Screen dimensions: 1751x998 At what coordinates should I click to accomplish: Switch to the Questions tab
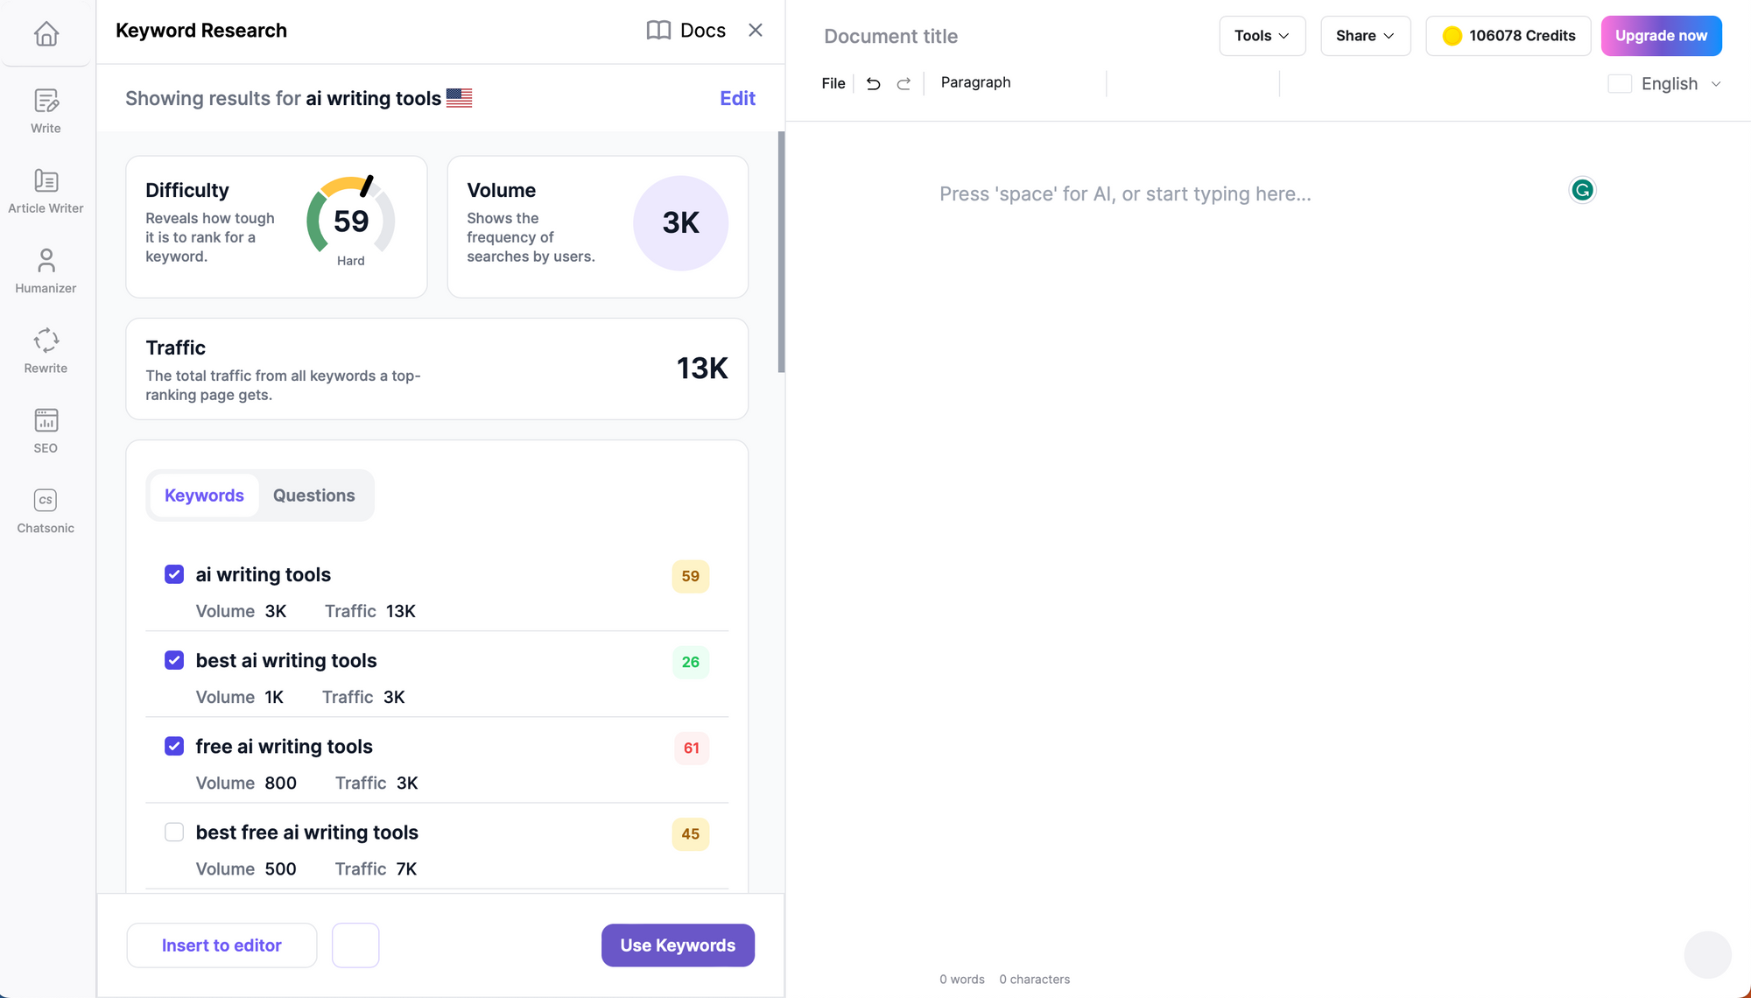click(314, 495)
